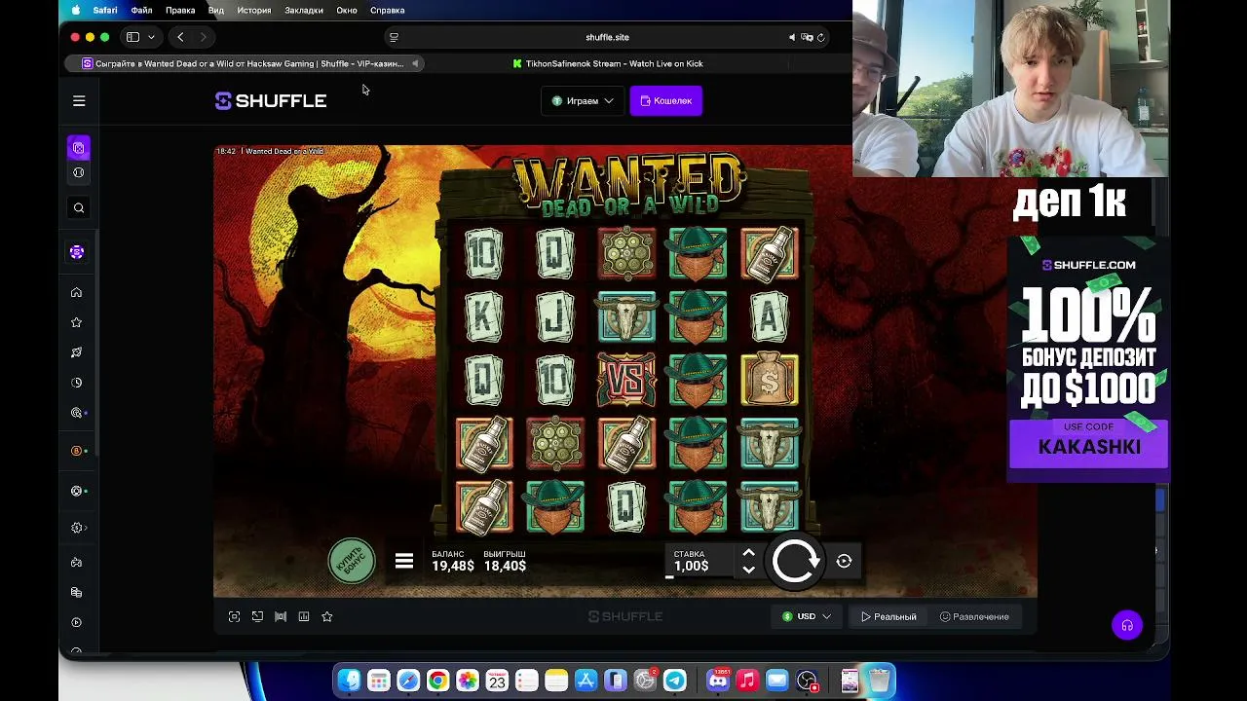This screenshot has height=701, width=1247.
Task: Select the purple casino section icon
Action: (x=79, y=148)
